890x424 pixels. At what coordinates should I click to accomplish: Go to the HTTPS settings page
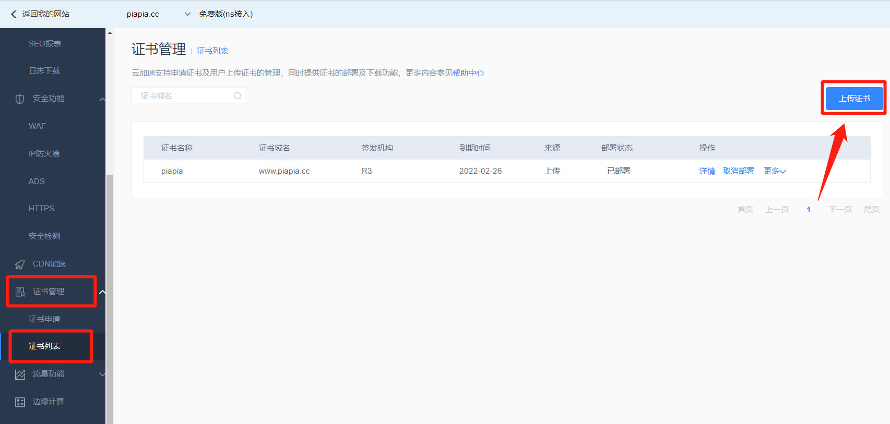click(x=41, y=209)
